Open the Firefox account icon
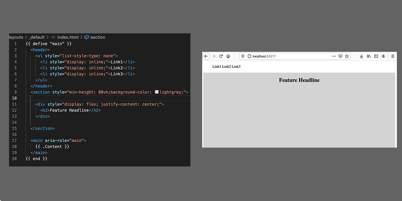Screen dimensions: 402x201 (x=383, y=56)
